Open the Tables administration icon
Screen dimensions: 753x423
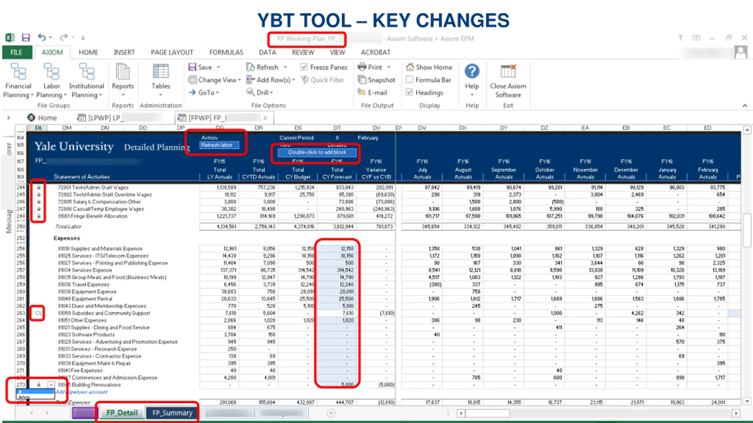pyautogui.click(x=161, y=80)
